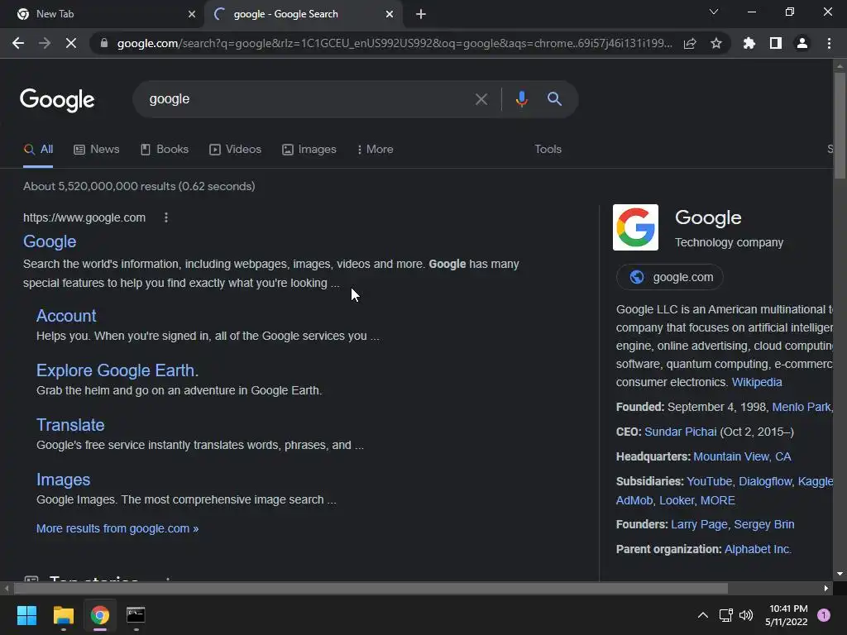Screen dimensions: 847x635
Task: Click the vertical scrollbar thumb
Action: click(x=840, y=126)
